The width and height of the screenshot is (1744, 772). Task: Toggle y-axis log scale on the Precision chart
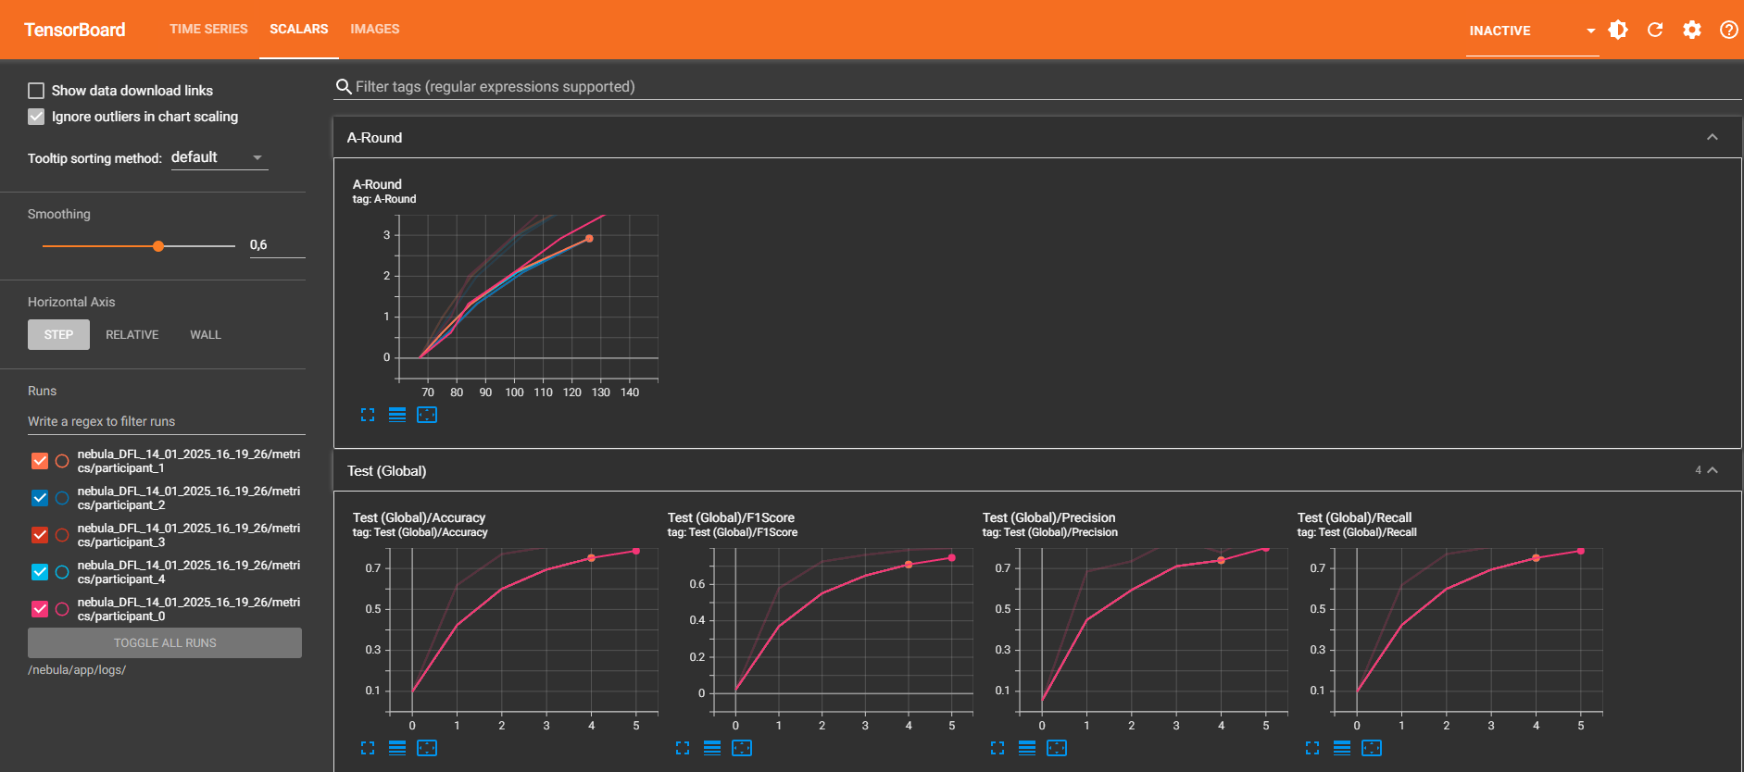pyautogui.click(x=1027, y=748)
